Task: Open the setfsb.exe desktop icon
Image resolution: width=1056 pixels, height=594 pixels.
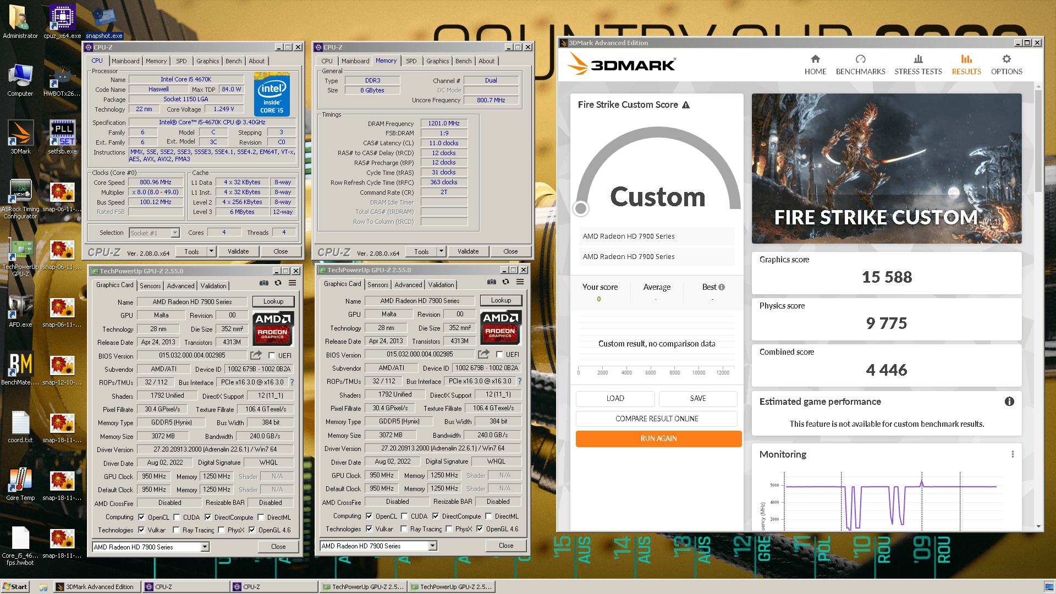Action: click(62, 137)
